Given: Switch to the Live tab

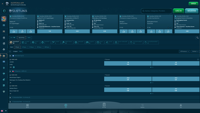Looking at the screenshot, I should tap(13, 38).
